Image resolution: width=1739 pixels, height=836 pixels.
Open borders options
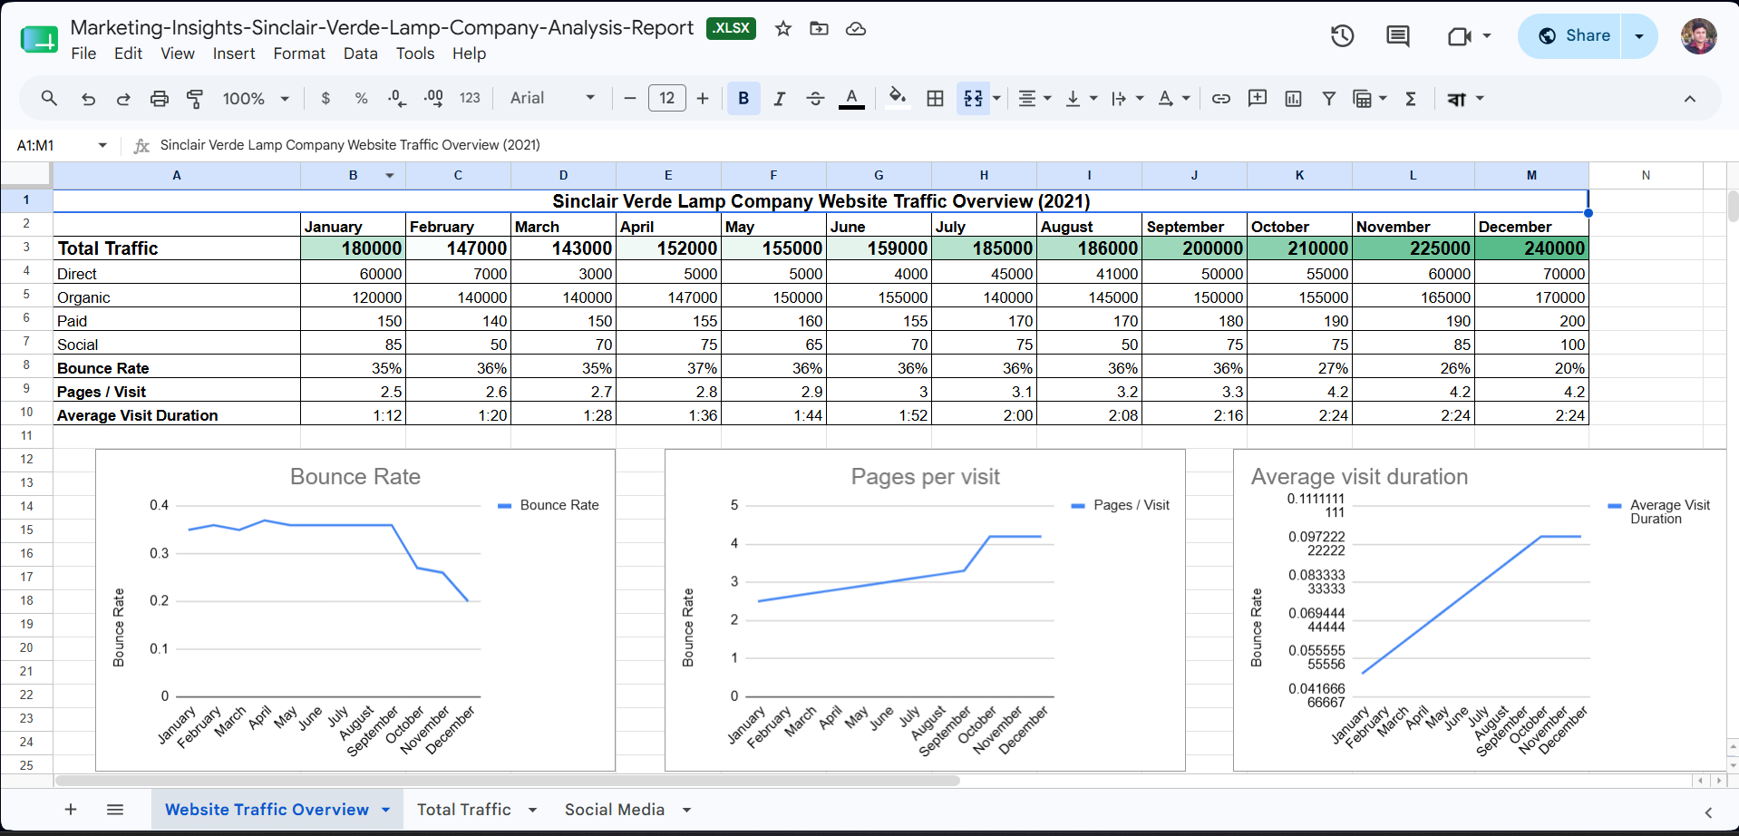[x=935, y=98]
